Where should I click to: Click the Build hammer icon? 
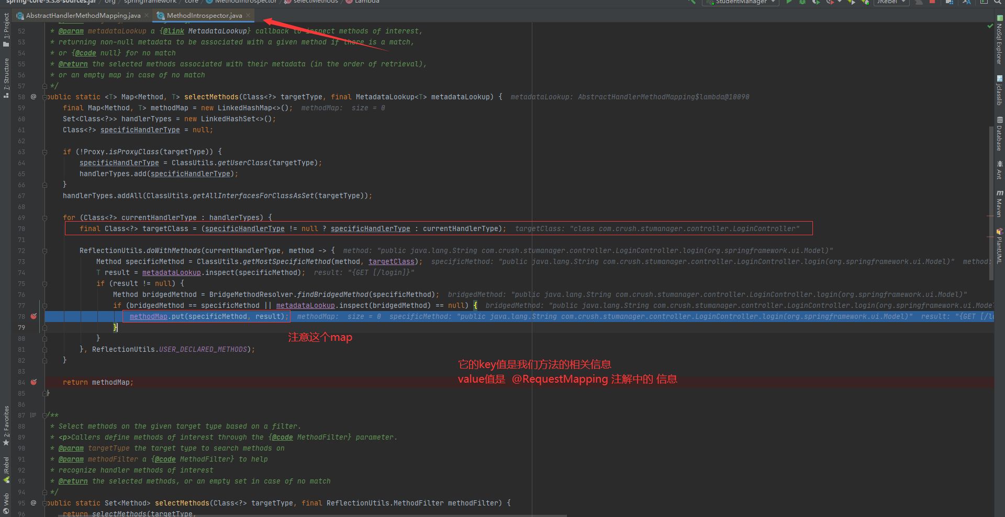click(x=691, y=2)
